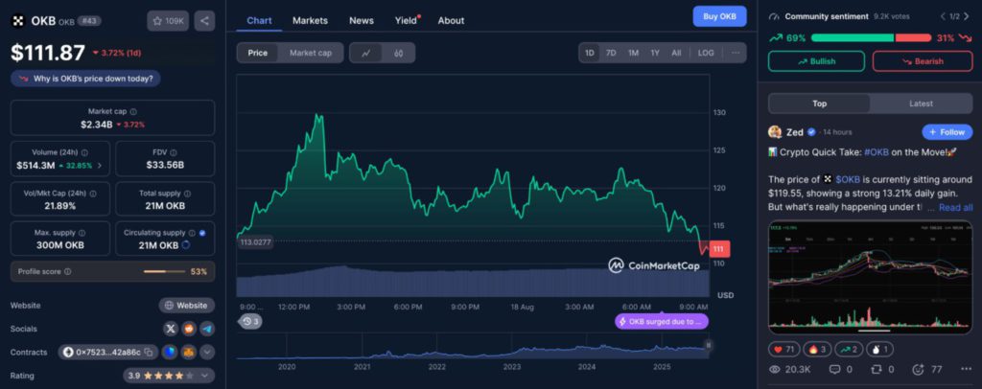Toggle chart to Market cap view

coord(310,53)
